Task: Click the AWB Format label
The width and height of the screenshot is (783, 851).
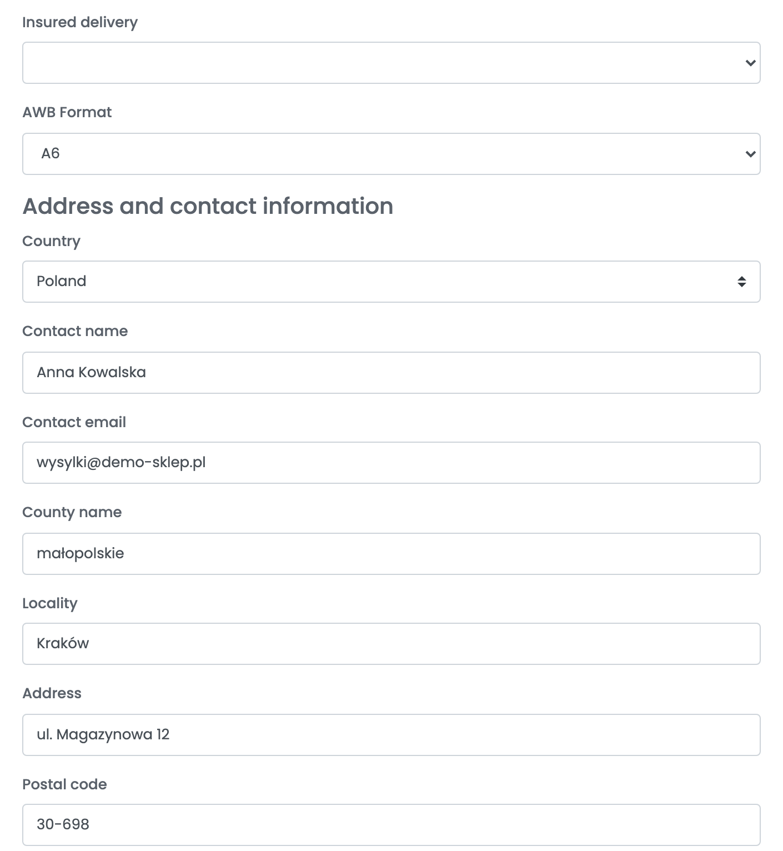Action: [67, 112]
